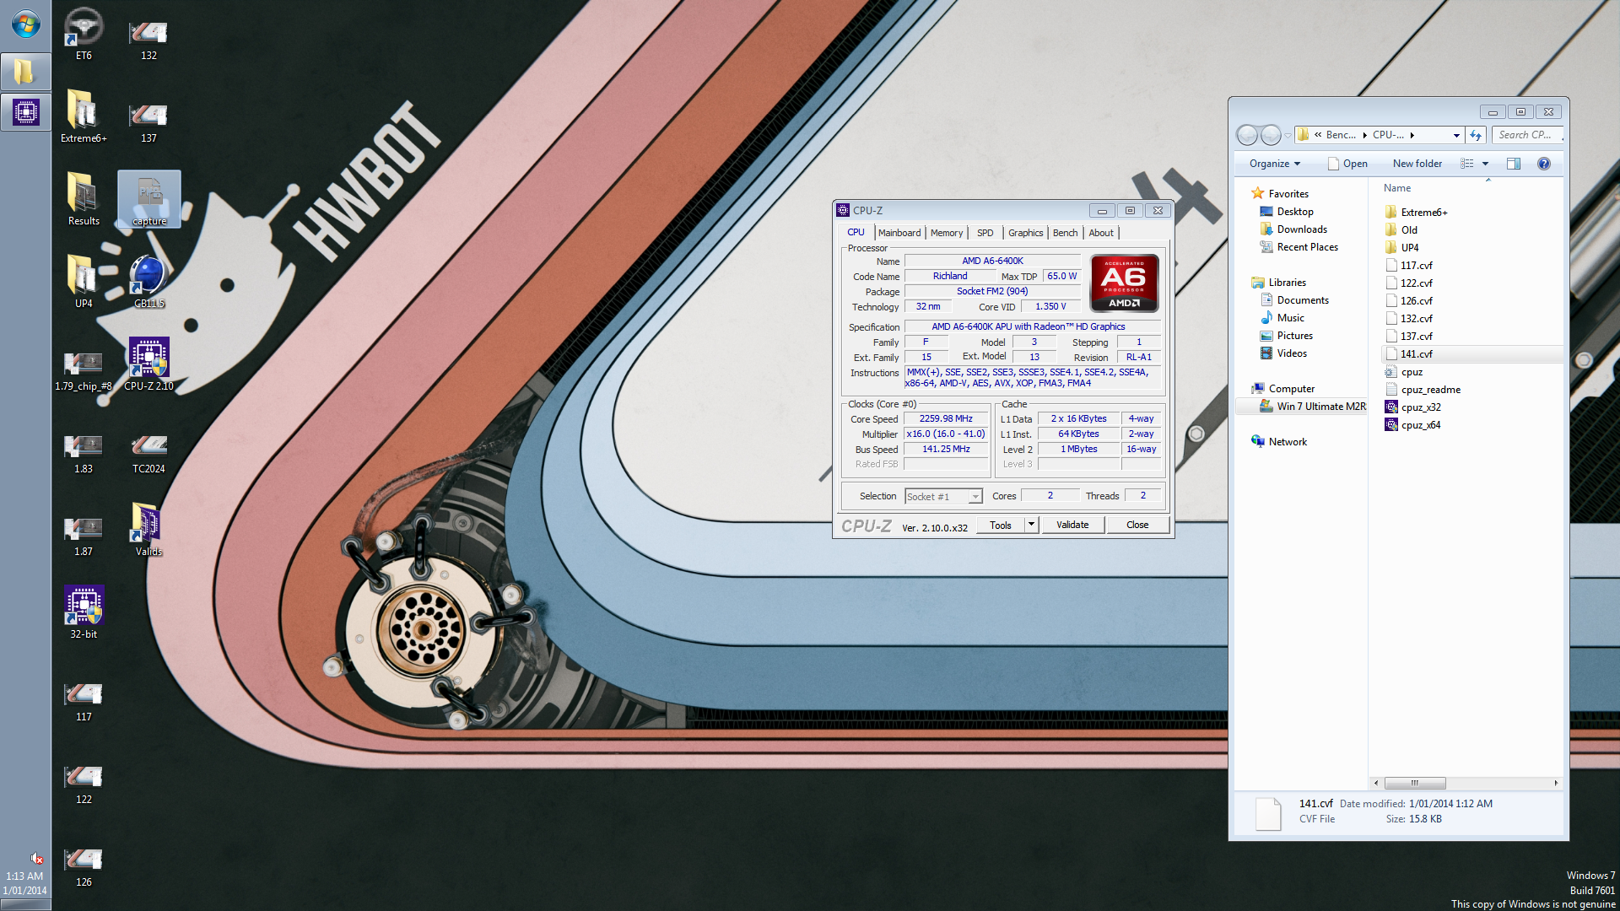
Task: Open Explorer help icon
Action: [x=1543, y=164]
